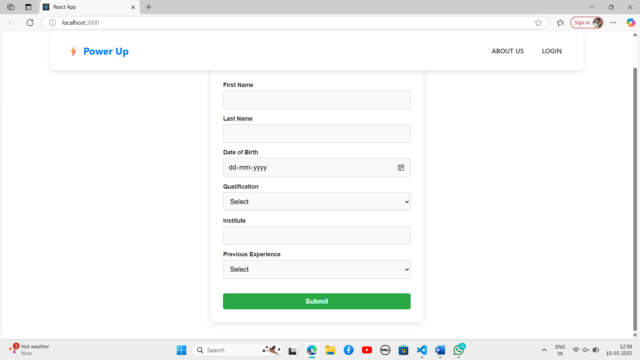
Task: View site information icon in address bar
Action: (x=52, y=23)
